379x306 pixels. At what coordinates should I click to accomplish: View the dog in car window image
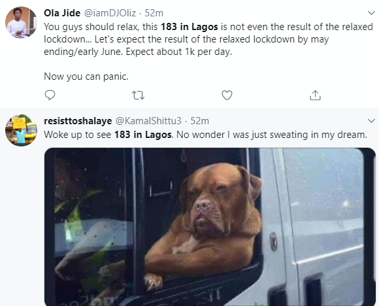point(210,227)
